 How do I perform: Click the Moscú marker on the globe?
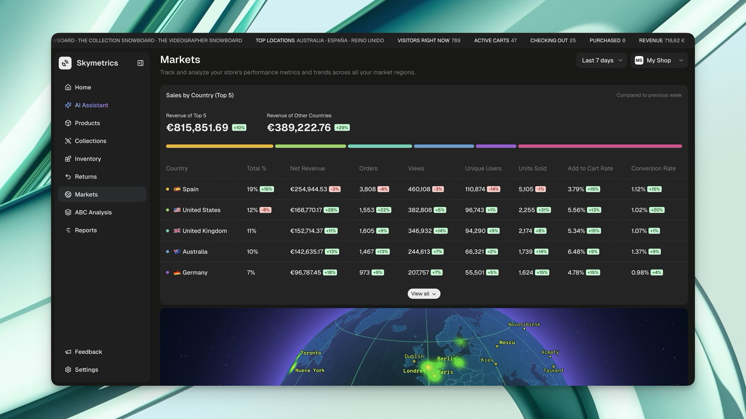pyautogui.click(x=497, y=346)
